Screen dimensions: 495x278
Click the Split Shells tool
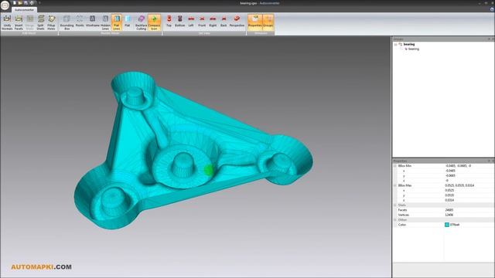[x=41, y=22]
